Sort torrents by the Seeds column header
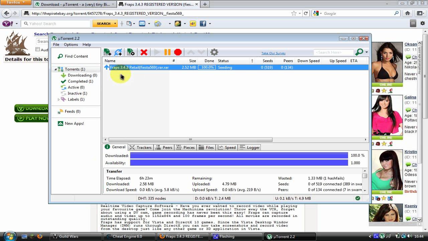This screenshot has width=428, height=241. coord(264,61)
